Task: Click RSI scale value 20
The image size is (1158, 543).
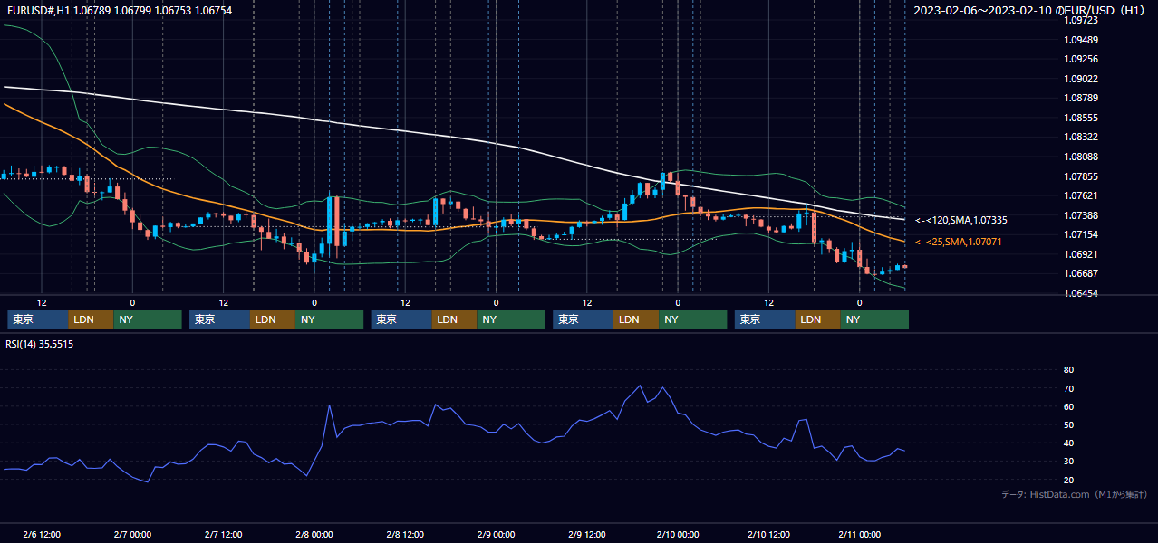Action: tap(1068, 480)
